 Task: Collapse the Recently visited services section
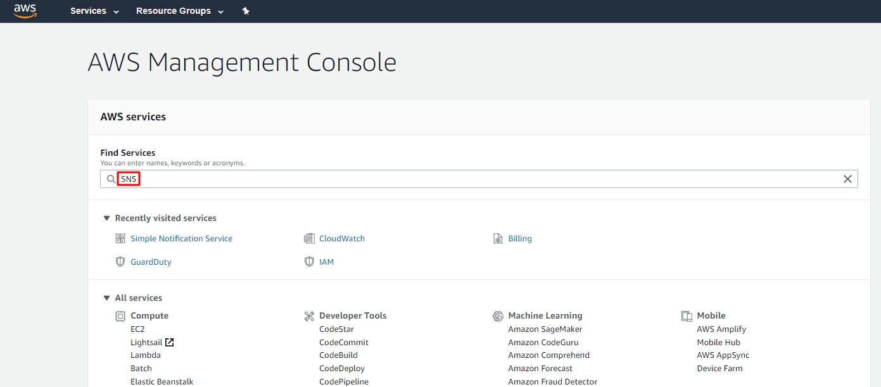106,219
